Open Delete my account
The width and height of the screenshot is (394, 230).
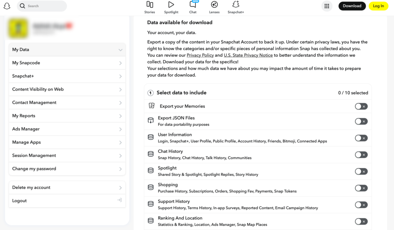[67, 188]
